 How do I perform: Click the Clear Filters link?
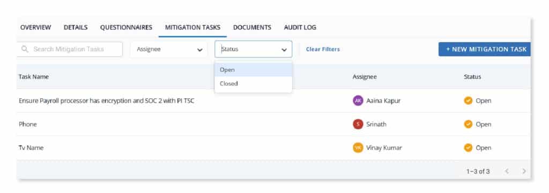323,49
